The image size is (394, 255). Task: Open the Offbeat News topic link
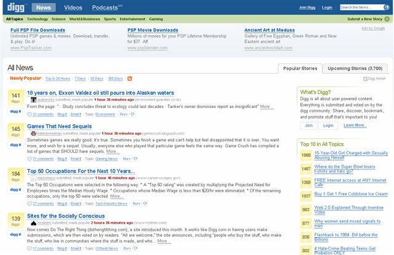(107, 248)
